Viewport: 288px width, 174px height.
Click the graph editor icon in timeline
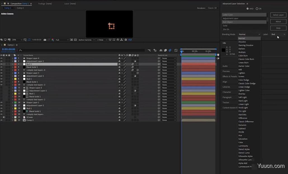[176, 50]
